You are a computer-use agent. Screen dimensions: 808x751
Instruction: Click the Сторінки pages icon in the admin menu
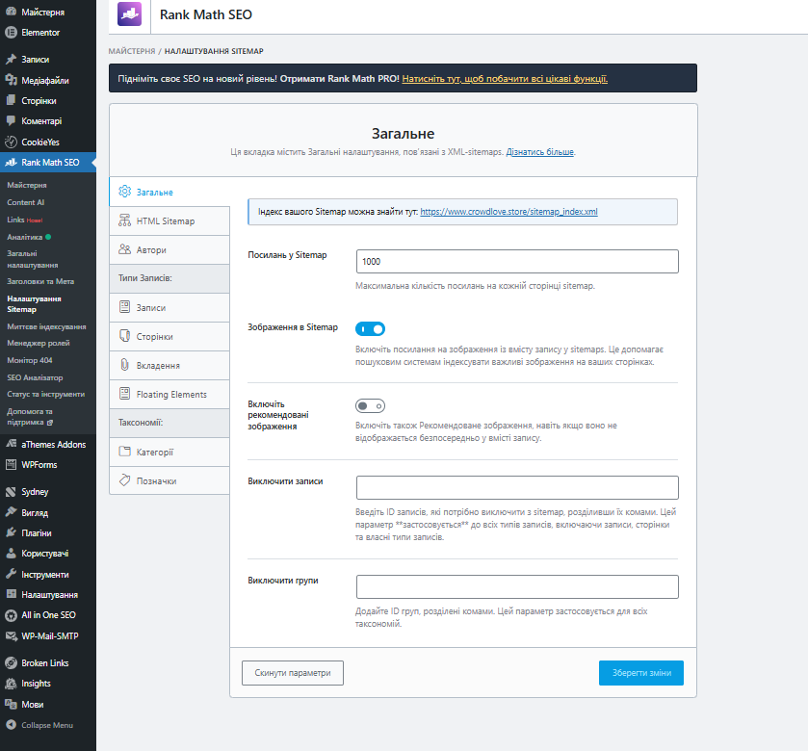11,100
